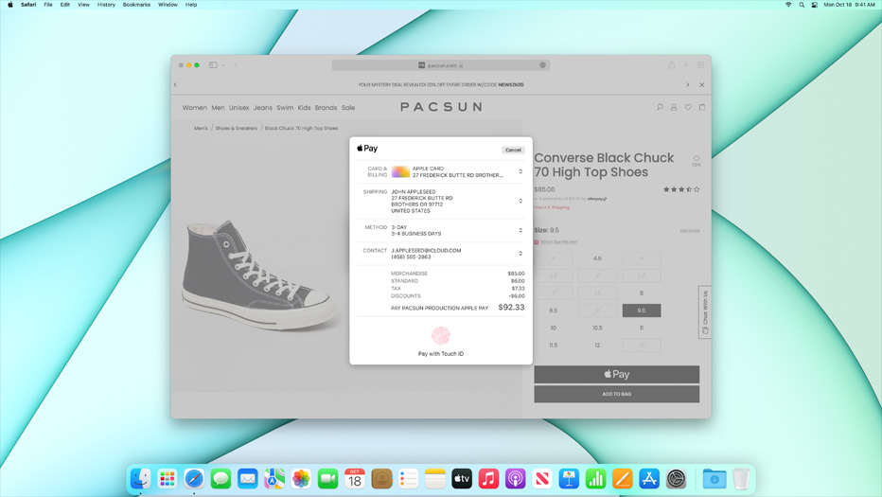This screenshot has height=497, width=882.
Task: Favorite the Converse shoes with heart icon
Action: tap(697, 159)
